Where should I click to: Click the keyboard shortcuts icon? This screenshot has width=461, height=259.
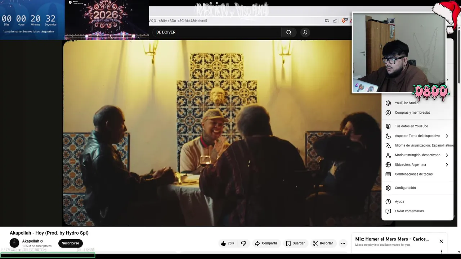click(x=388, y=174)
